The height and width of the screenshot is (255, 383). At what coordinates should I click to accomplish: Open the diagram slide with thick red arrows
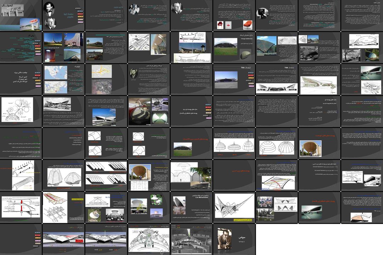(21, 207)
